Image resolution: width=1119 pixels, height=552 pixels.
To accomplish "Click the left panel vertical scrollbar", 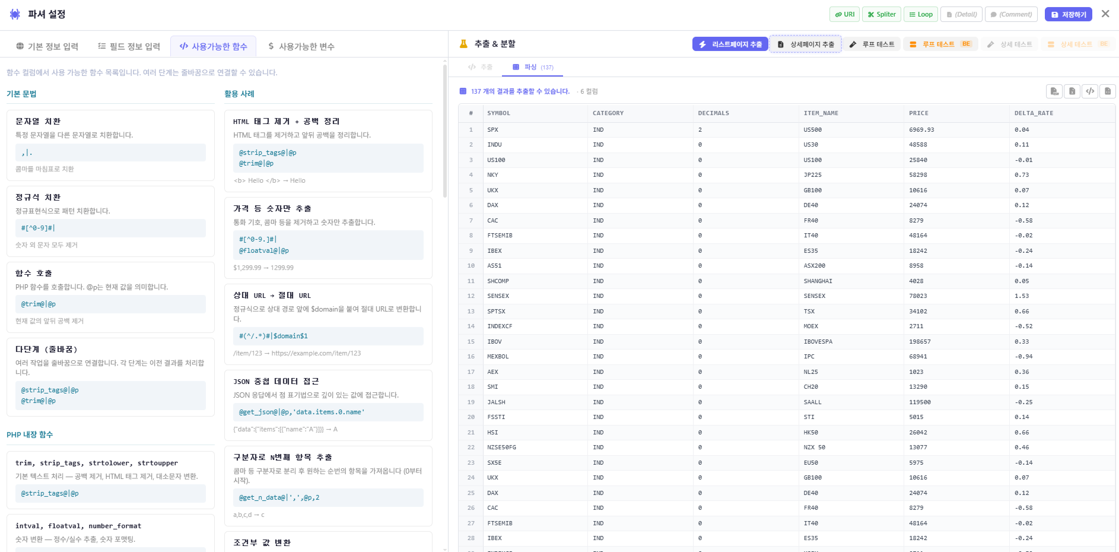I will click(445, 131).
